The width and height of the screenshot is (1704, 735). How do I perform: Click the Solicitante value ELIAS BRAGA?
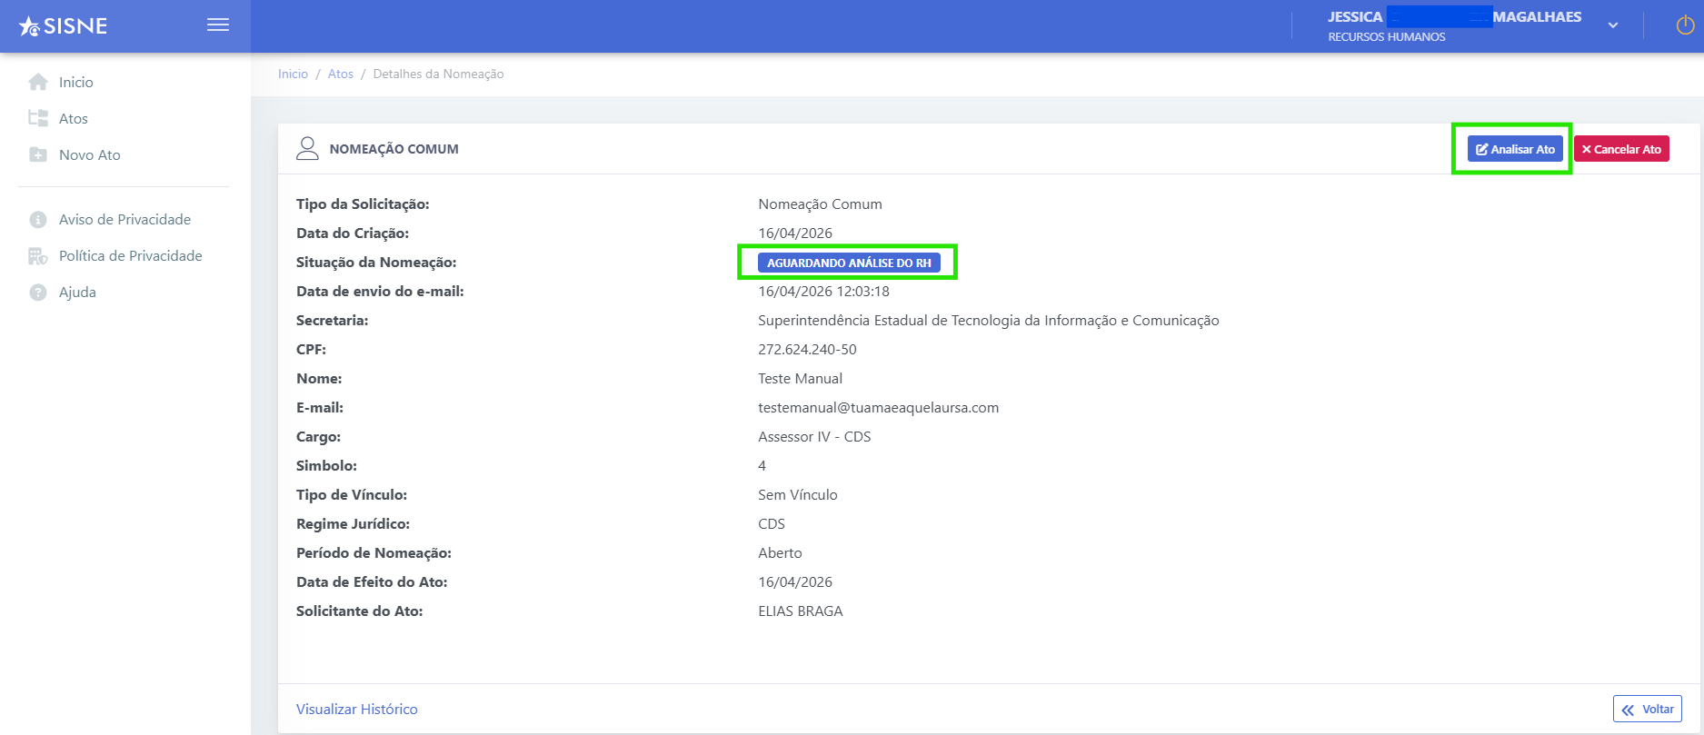click(x=801, y=611)
